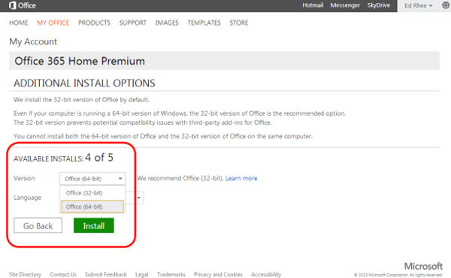The height and width of the screenshot is (278, 451).
Task: Open the Legal footer link
Action: 142,274
